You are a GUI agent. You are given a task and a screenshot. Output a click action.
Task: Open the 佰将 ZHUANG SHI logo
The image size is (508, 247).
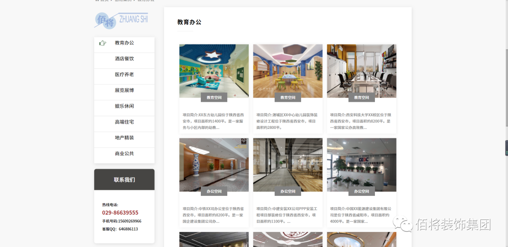coord(121,20)
